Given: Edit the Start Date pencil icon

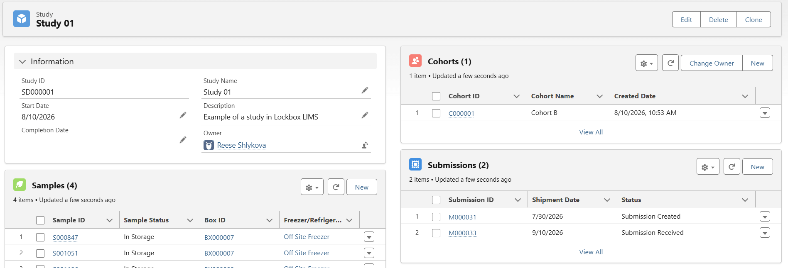Looking at the screenshot, I should point(183,115).
